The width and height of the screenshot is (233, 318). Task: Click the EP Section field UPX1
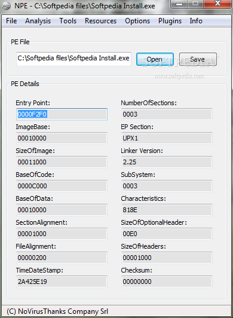(167, 138)
